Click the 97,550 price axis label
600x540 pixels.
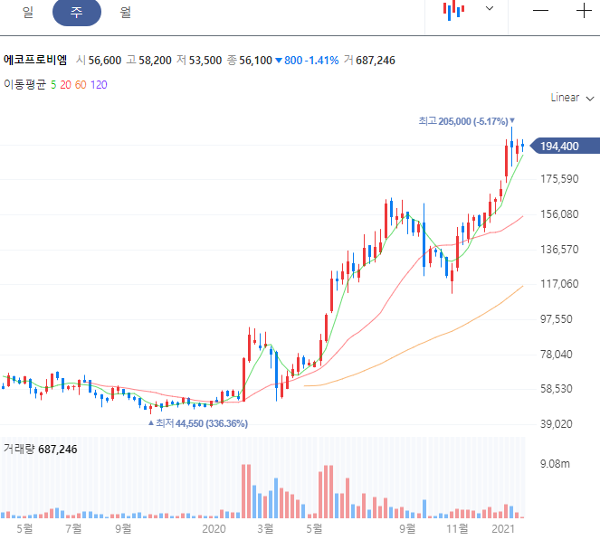[556, 319]
